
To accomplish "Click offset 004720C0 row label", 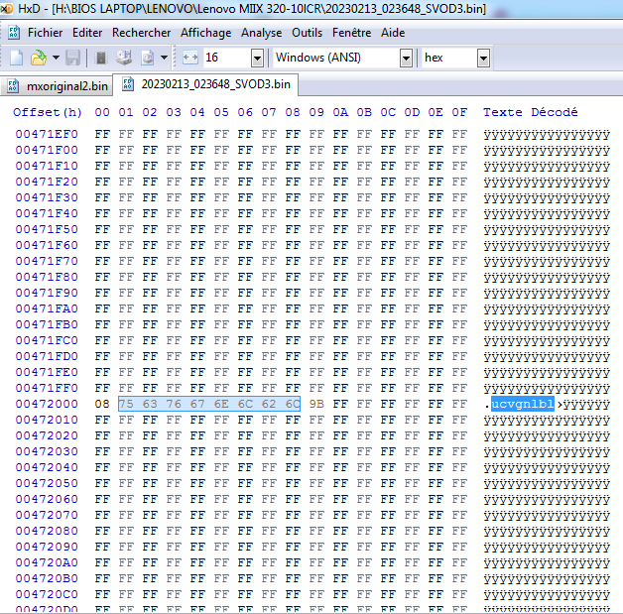I will tap(47, 594).
